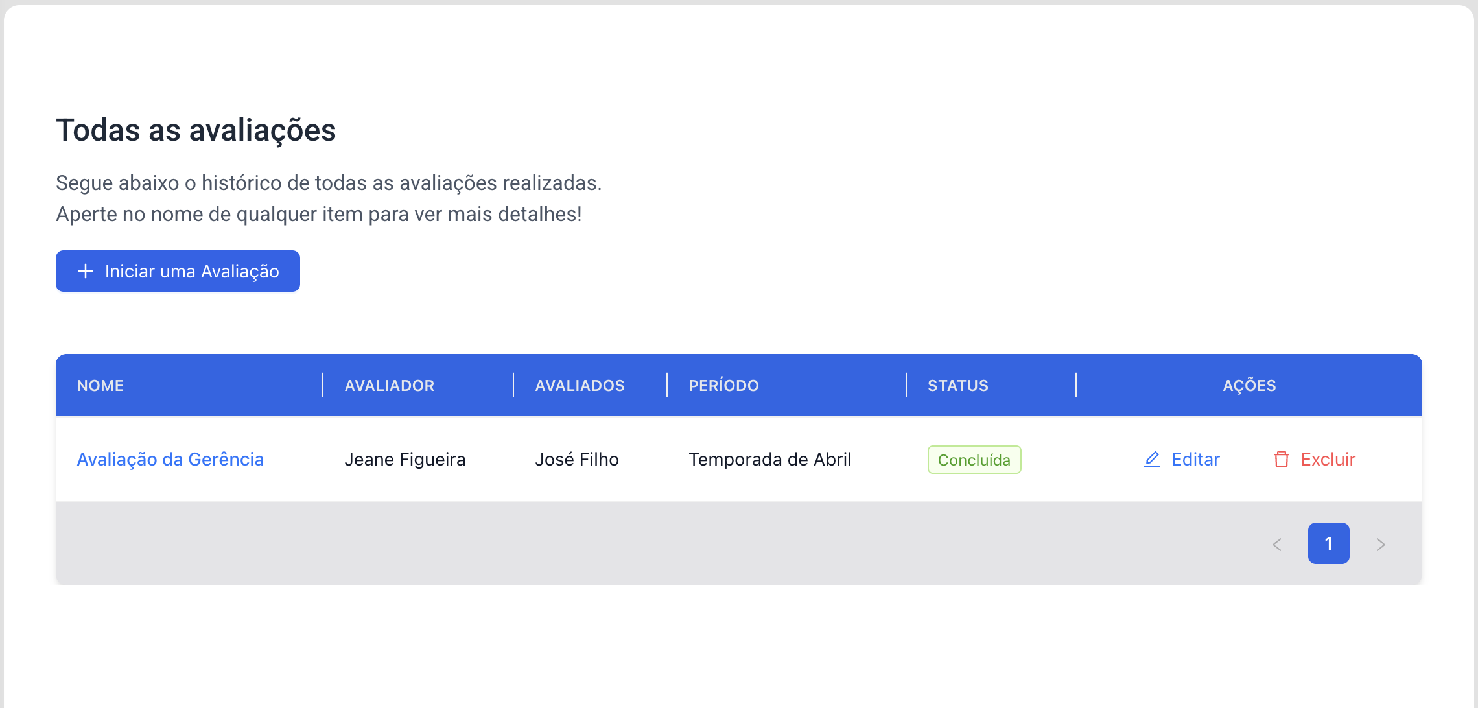This screenshot has height=708, width=1478.
Task: Delete the evaluation via Excluir
Action: coord(1315,460)
